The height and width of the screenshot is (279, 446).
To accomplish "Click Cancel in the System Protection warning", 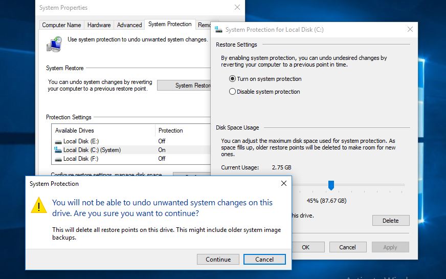I will [x=264, y=260].
